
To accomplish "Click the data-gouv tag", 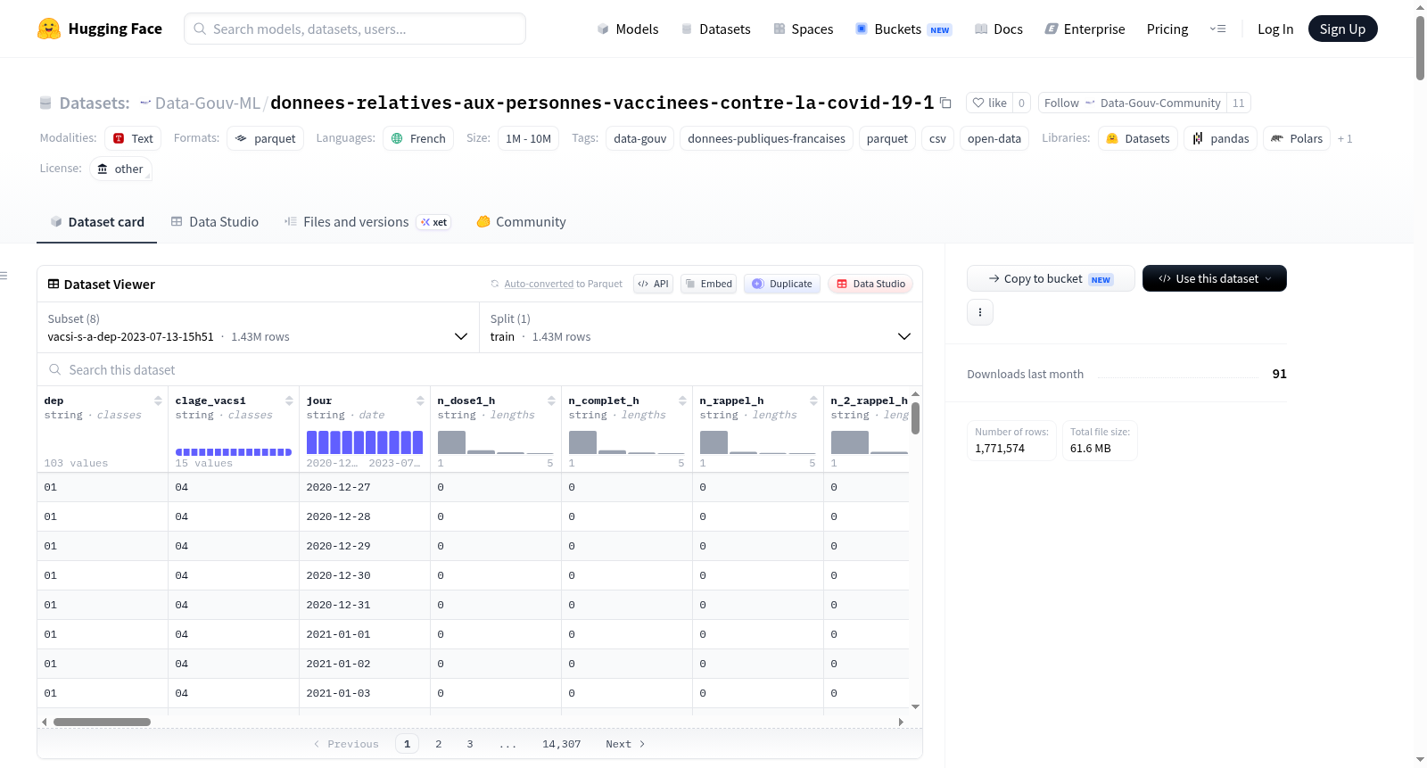I will pyautogui.click(x=639, y=138).
